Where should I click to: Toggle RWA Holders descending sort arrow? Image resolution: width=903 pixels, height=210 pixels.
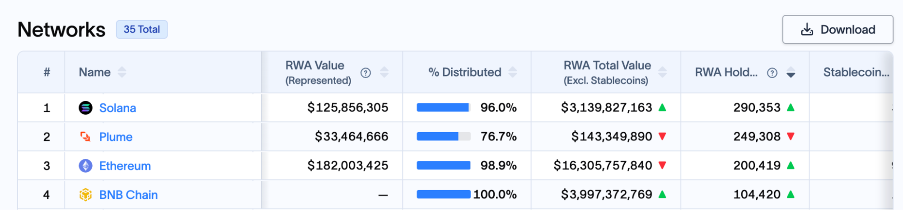click(791, 73)
